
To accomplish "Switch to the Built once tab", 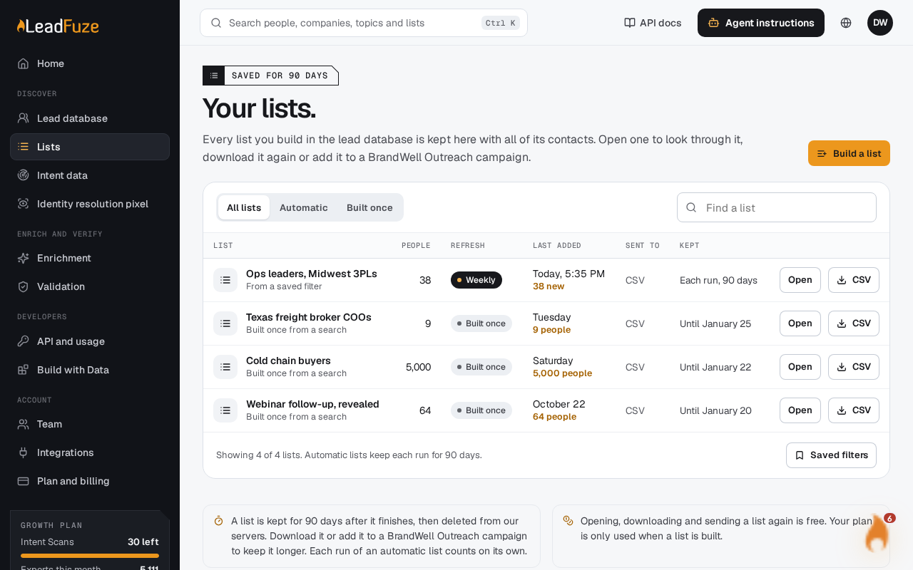I will click(369, 207).
